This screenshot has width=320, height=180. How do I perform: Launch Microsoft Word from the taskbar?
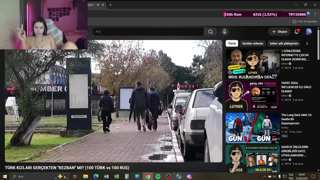coord(106,176)
